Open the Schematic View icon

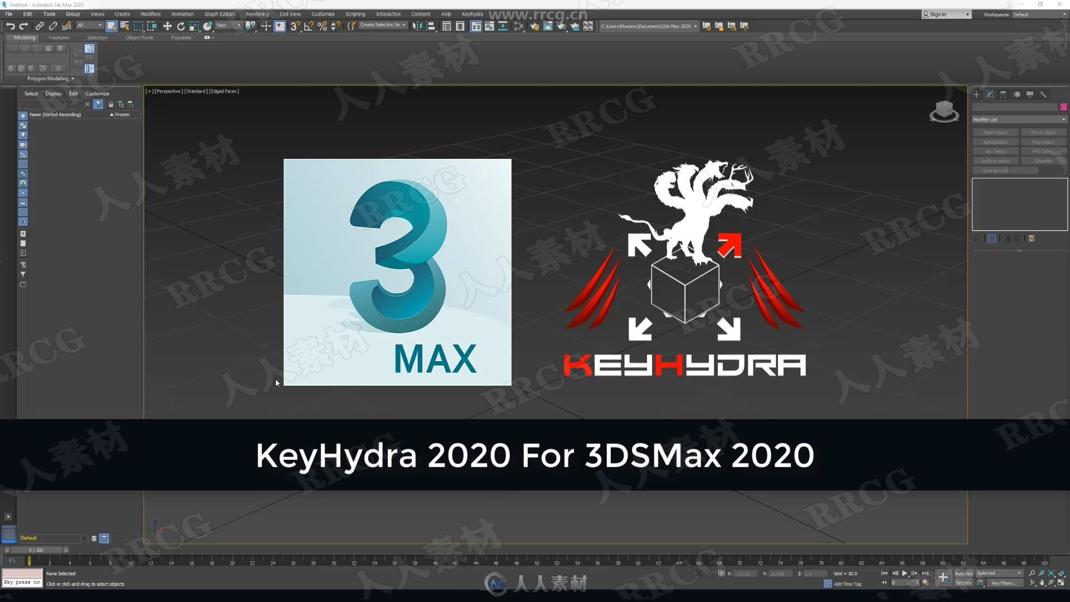(503, 26)
